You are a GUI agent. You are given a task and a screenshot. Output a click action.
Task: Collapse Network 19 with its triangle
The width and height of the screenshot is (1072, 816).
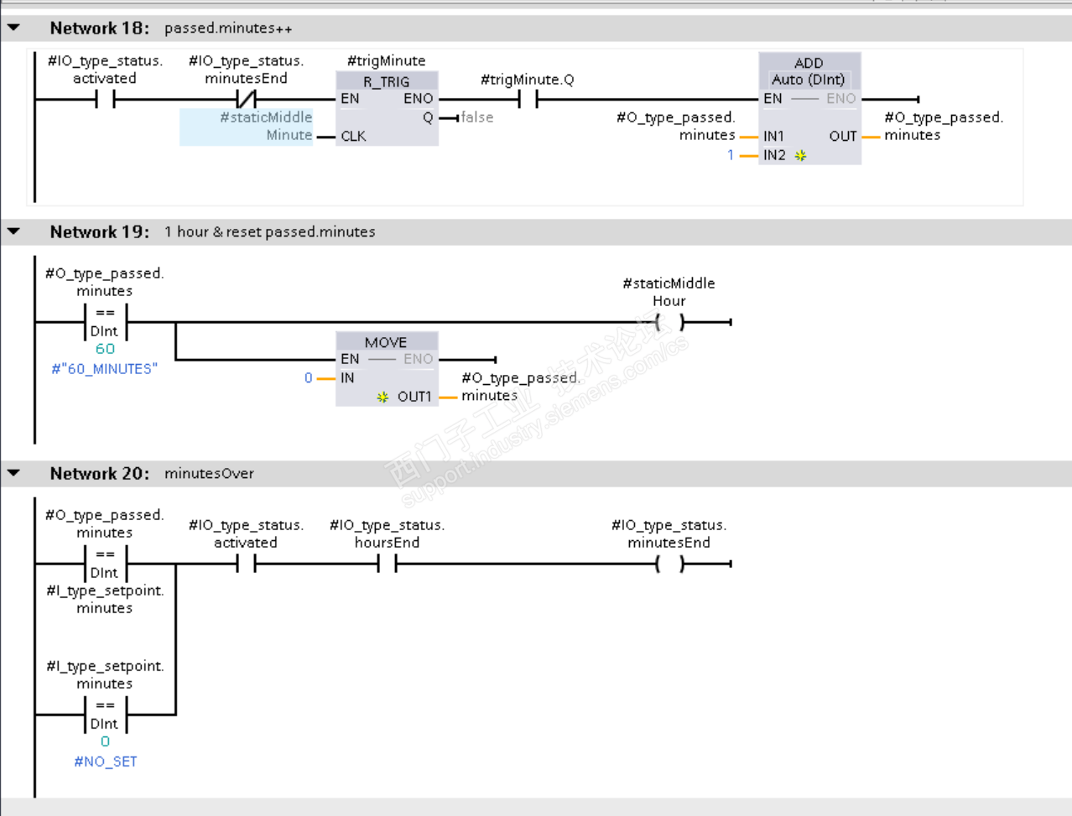click(13, 231)
